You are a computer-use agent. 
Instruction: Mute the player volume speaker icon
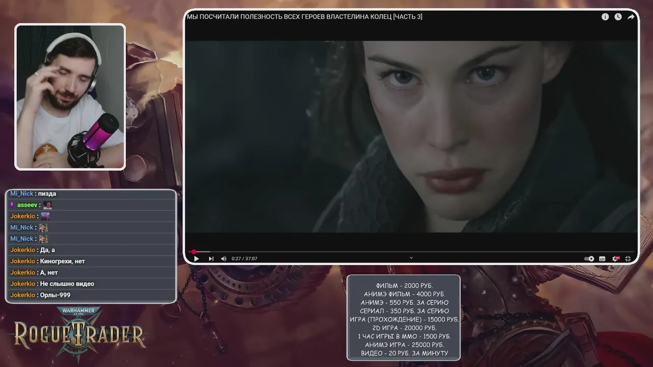pyautogui.click(x=223, y=258)
